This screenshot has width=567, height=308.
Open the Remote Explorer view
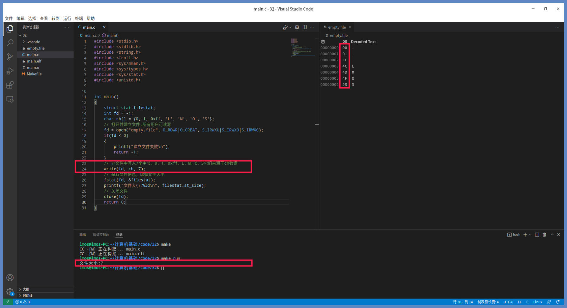pos(10,99)
